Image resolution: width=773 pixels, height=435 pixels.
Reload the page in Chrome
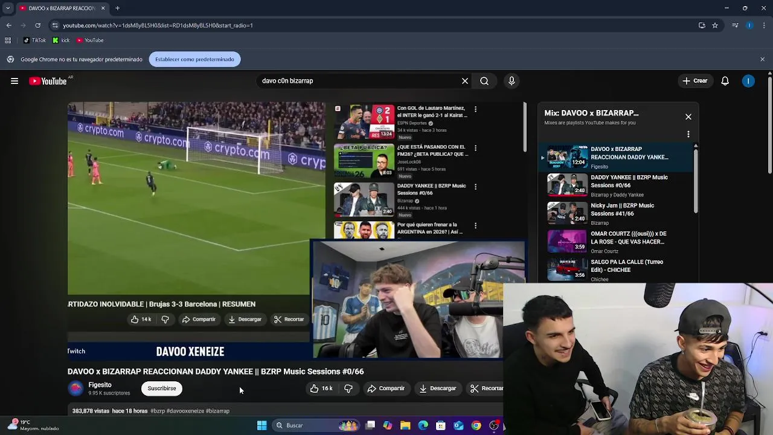(x=37, y=25)
